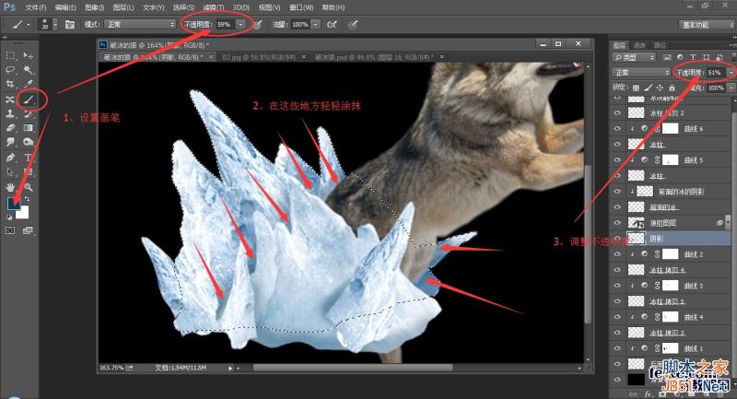Open the Brush panel toggle icon

coord(70,25)
